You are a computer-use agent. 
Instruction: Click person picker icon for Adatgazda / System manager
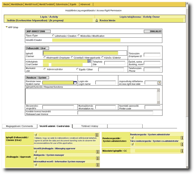[98, 158]
